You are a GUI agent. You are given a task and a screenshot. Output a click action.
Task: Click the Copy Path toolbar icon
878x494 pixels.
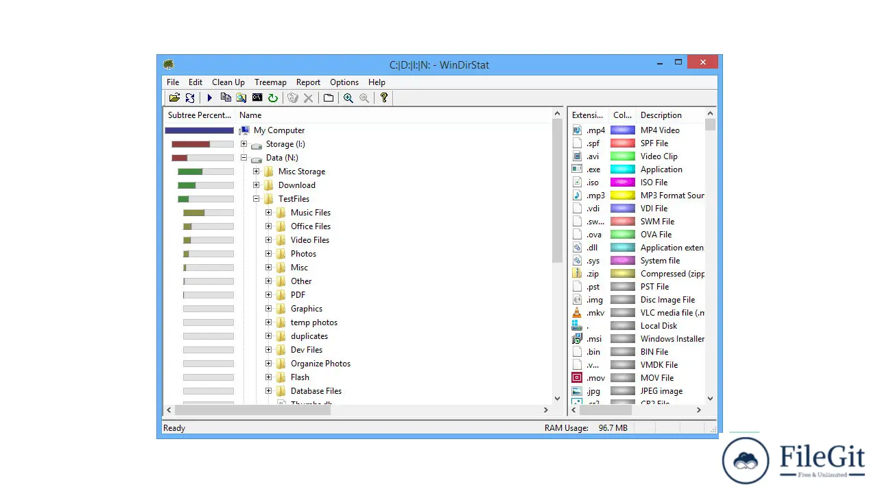click(225, 98)
